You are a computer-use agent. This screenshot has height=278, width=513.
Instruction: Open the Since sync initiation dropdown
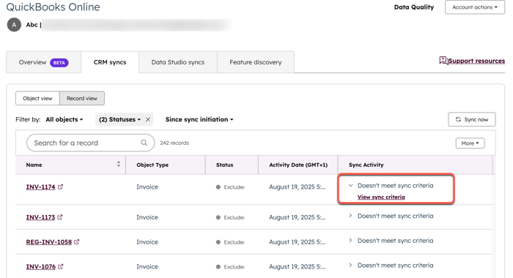199,119
